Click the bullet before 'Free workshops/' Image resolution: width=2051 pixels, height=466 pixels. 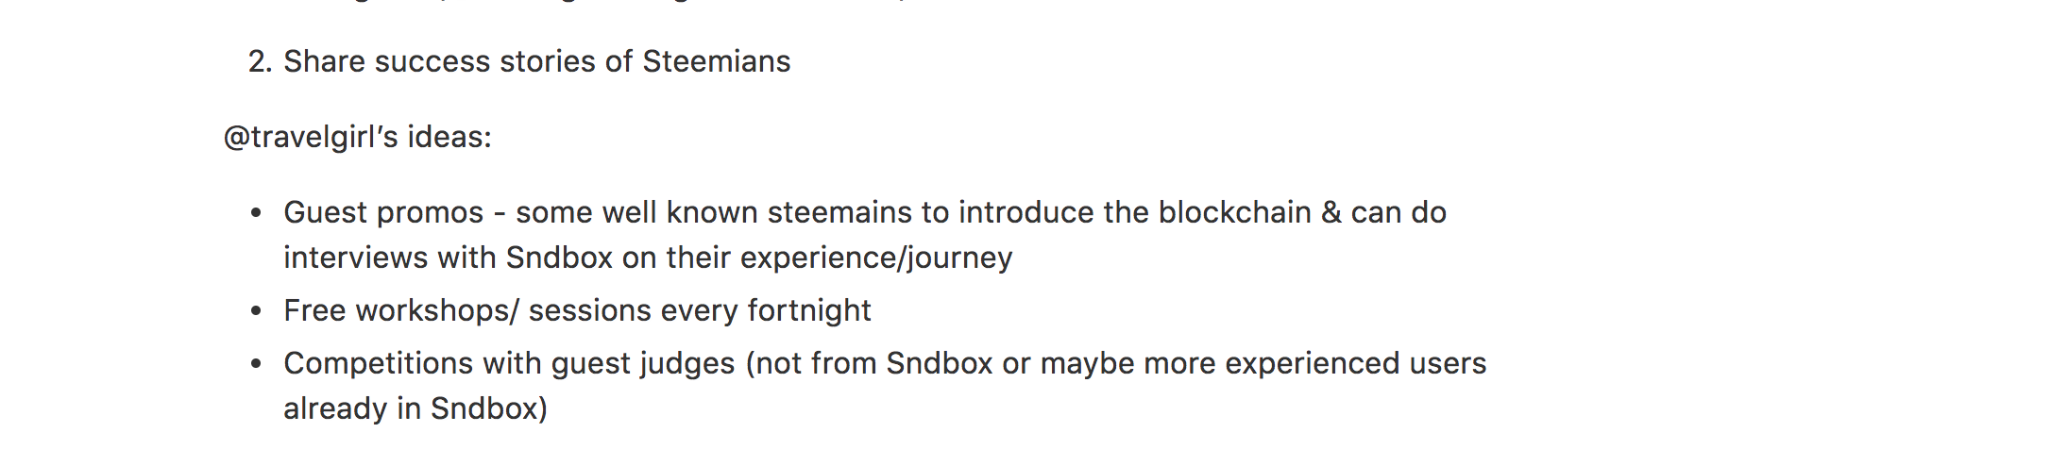256,311
